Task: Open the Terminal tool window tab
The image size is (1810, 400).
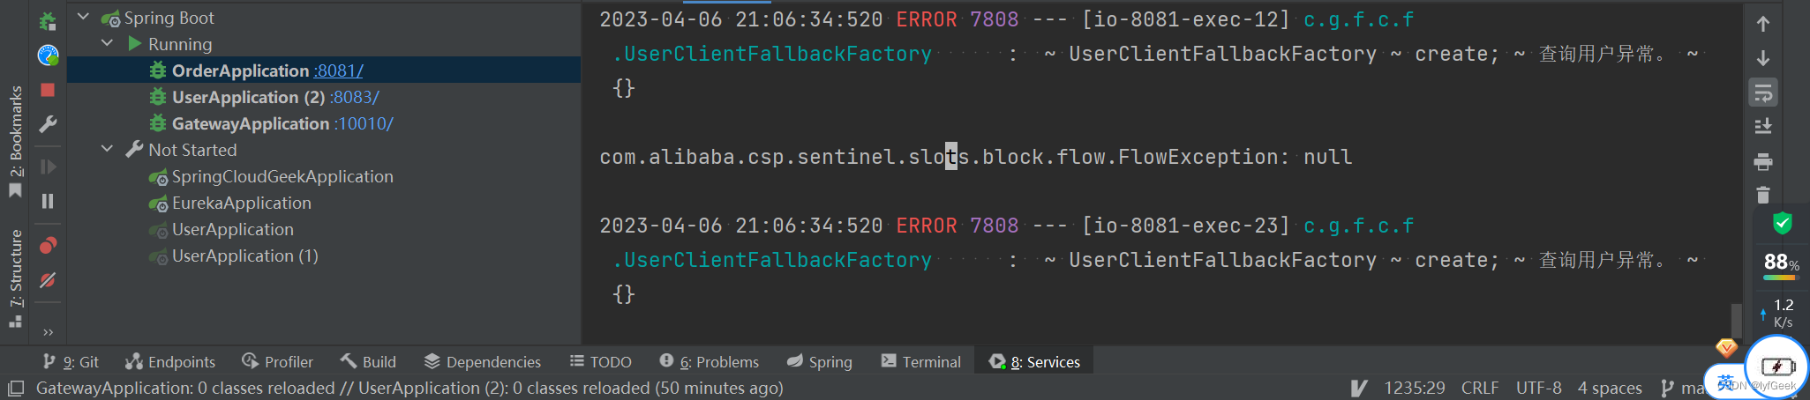Action: pyautogui.click(x=920, y=361)
